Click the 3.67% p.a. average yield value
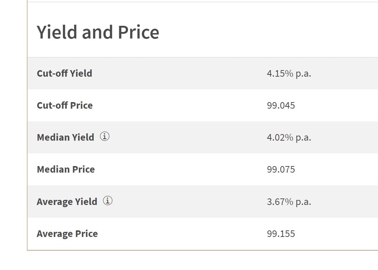 click(289, 202)
